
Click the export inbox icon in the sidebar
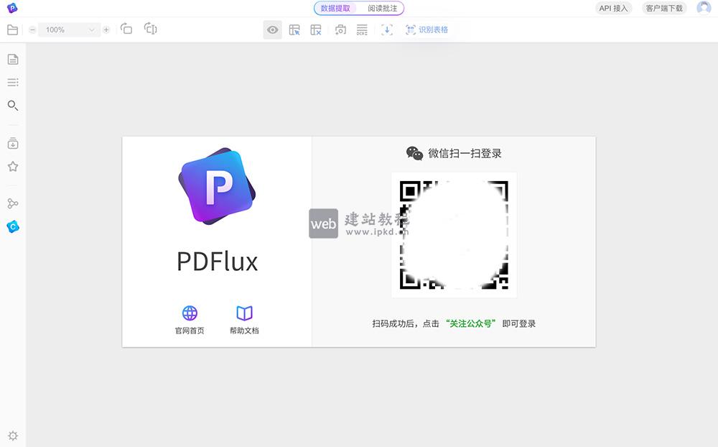pyautogui.click(x=12, y=143)
